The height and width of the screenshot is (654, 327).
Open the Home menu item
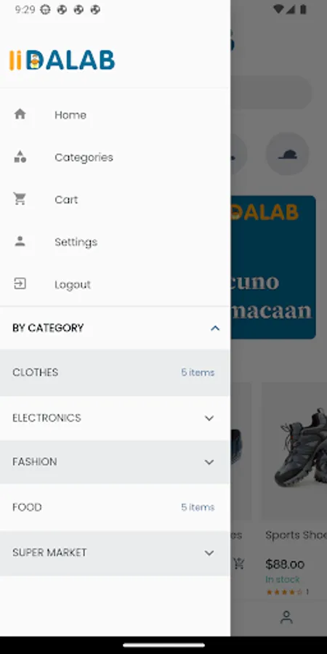click(x=115, y=115)
